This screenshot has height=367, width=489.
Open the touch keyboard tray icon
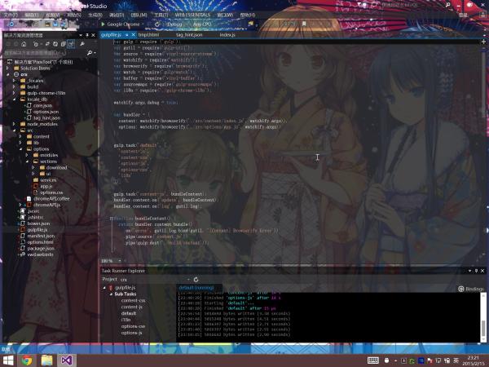click(x=373, y=360)
